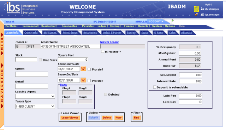Viewport: 226px width, 134px height.
Task: Click the Sys. Messages icon
Action: point(202,14)
